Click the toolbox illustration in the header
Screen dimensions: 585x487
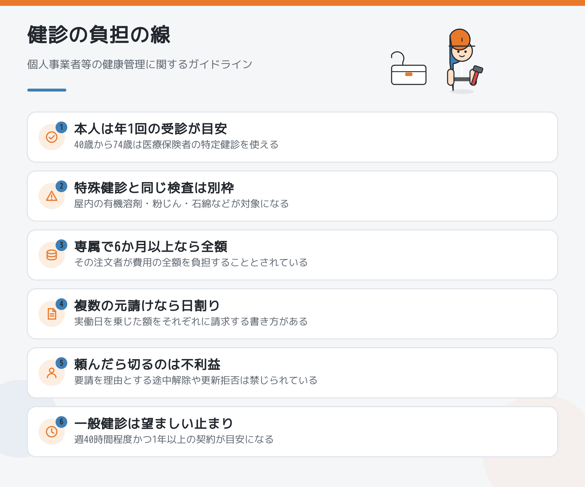coord(409,69)
